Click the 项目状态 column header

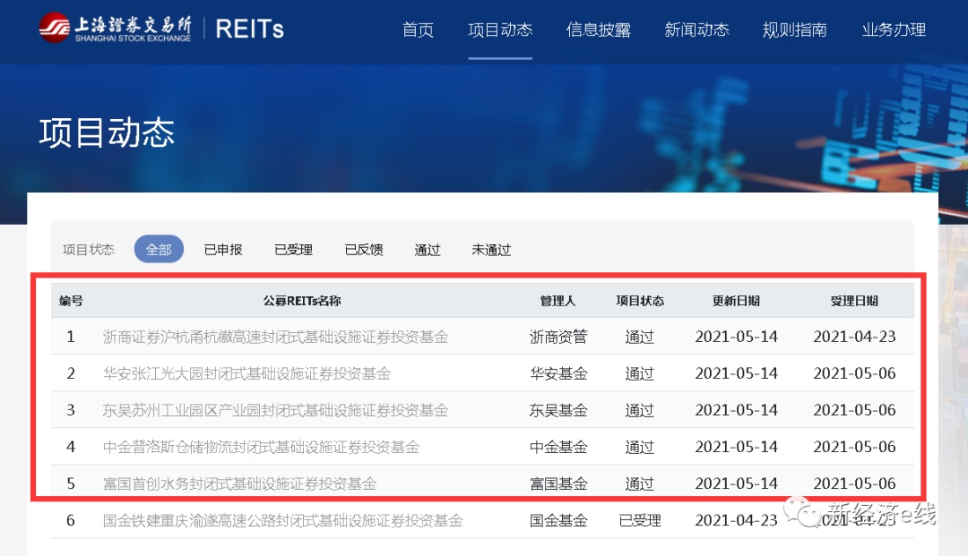[x=640, y=301]
